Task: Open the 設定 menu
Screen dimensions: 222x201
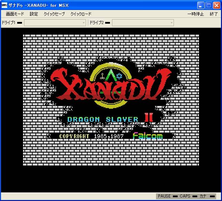Action: (x=34, y=14)
